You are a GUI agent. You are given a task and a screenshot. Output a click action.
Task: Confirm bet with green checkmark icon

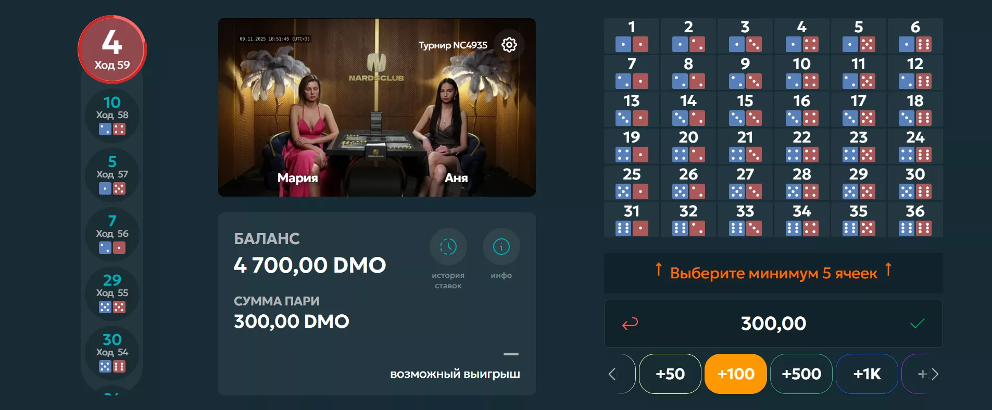917,324
